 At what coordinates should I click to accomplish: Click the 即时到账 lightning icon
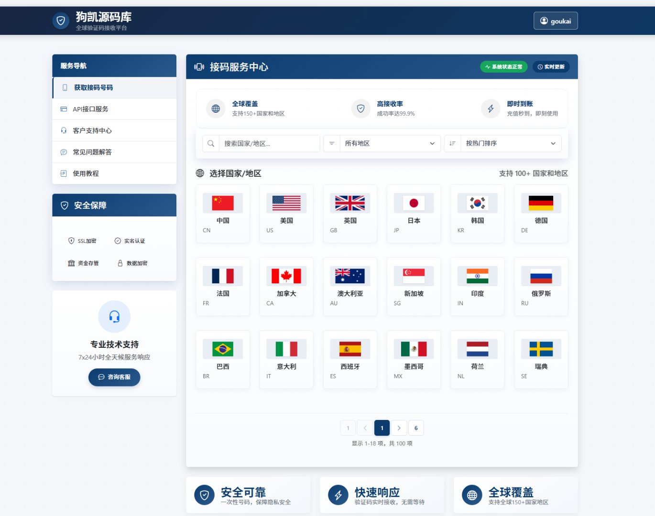(x=491, y=108)
